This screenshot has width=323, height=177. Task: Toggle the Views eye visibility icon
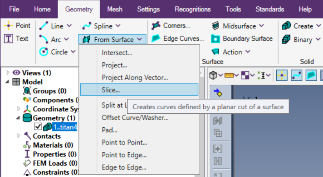click(x=16, y=73)
